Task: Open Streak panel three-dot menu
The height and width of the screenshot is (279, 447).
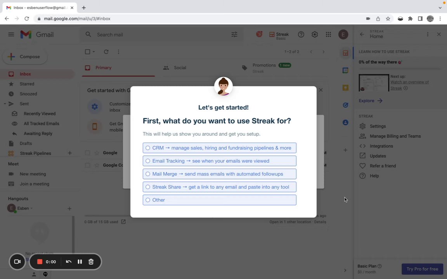Action: click(x=428, y=34)
